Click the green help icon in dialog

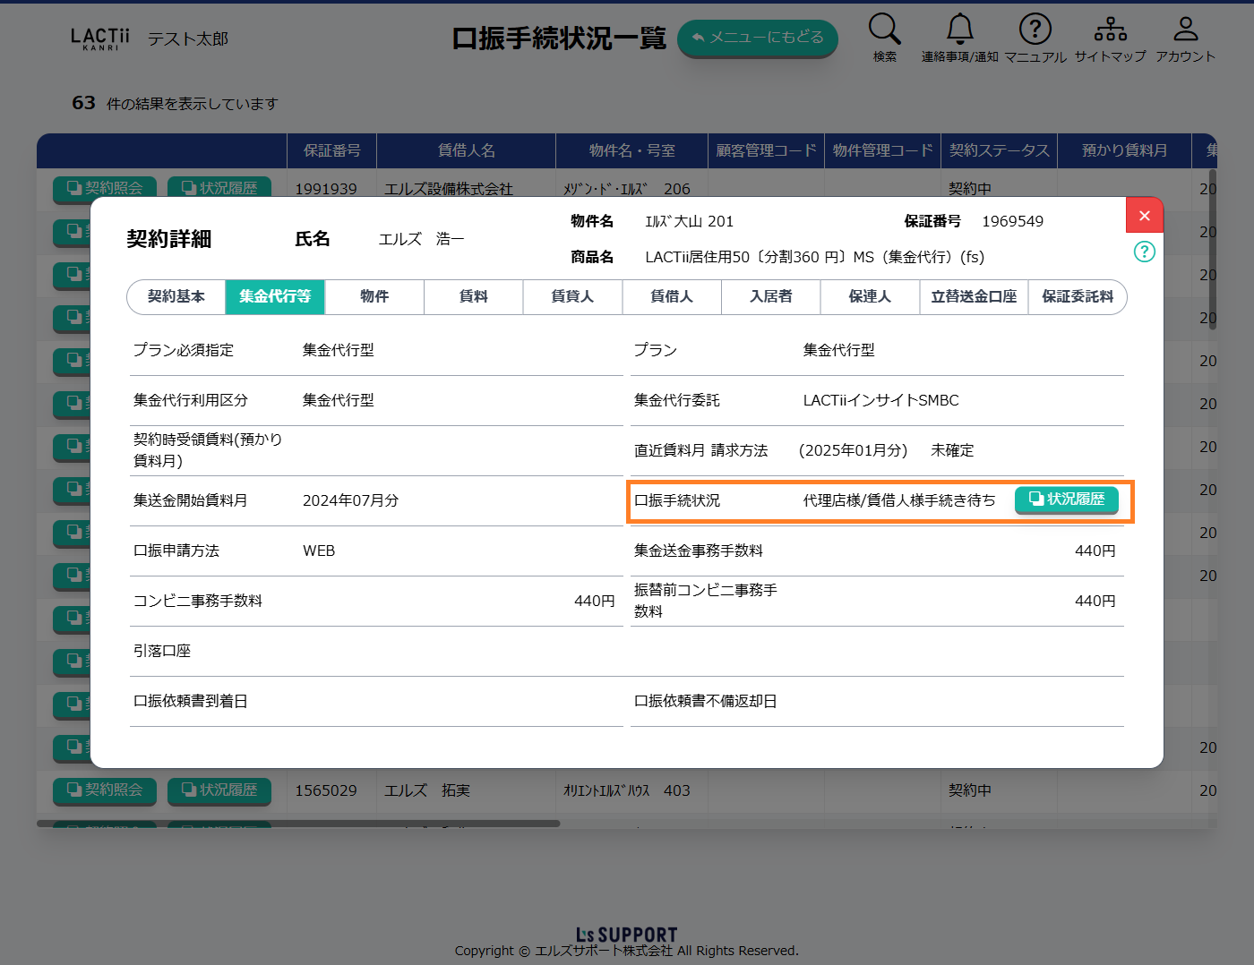(1144, 252)
